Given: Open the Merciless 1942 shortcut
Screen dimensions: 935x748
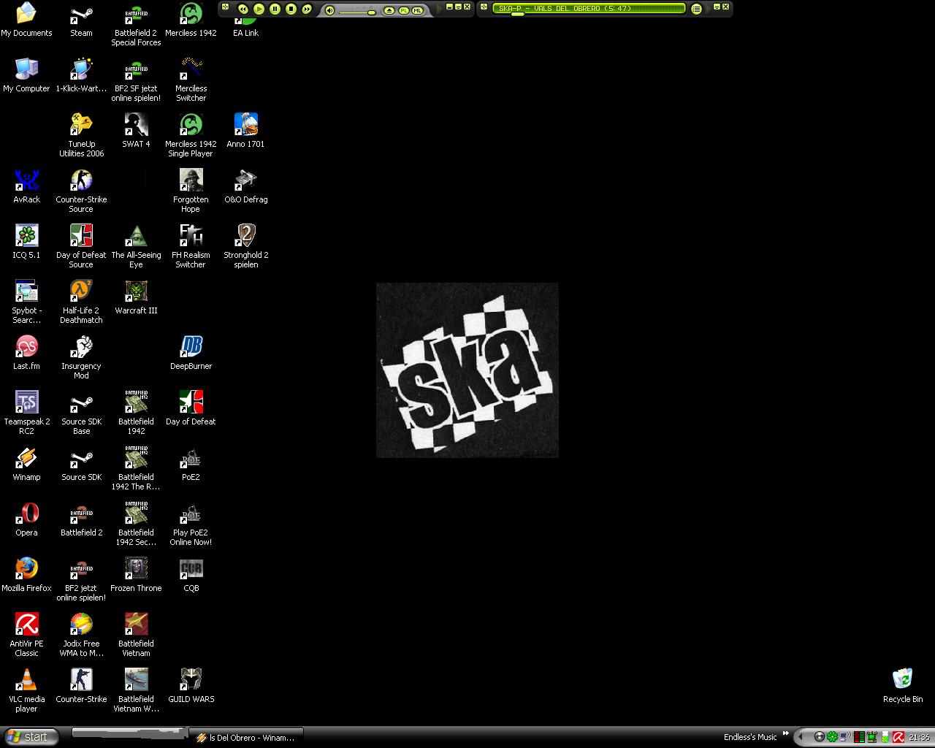Looking at the screenshot, I should click(191, 20).
